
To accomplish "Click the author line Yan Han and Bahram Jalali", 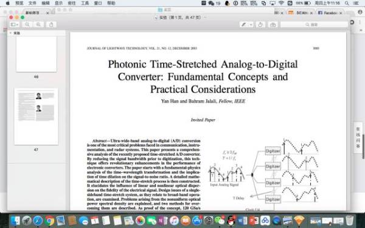I will point(203,101).
